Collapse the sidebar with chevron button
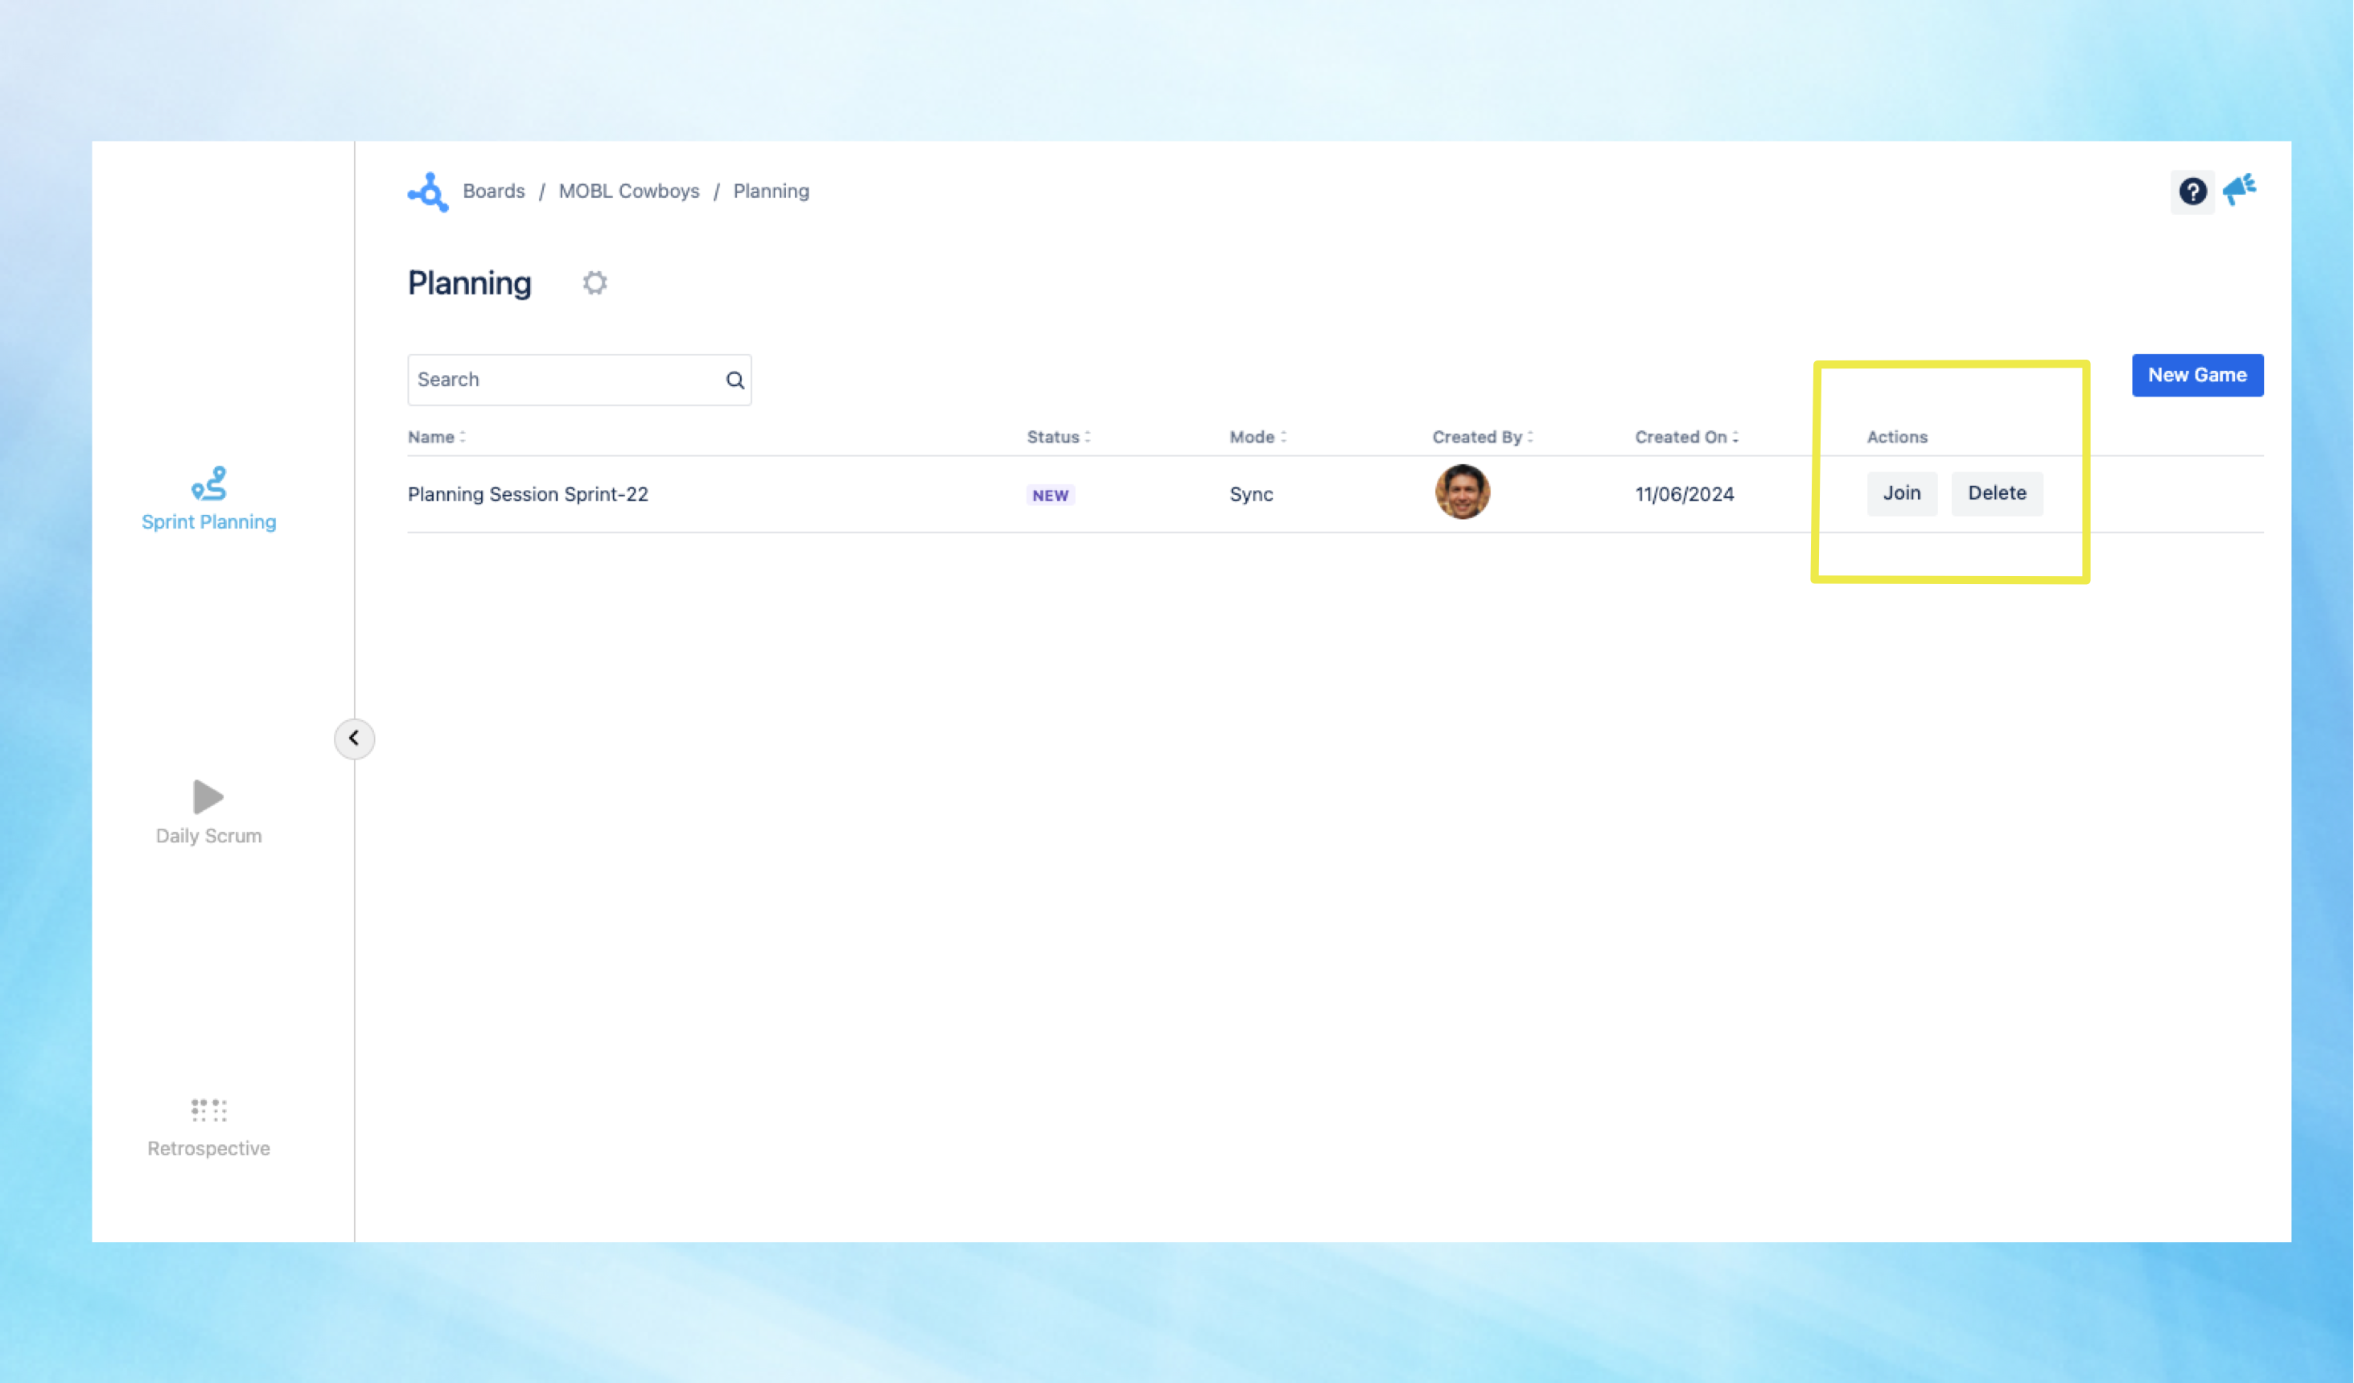Image resolution: width=2354 pixels, height=1383 pixels. [354, 739]
